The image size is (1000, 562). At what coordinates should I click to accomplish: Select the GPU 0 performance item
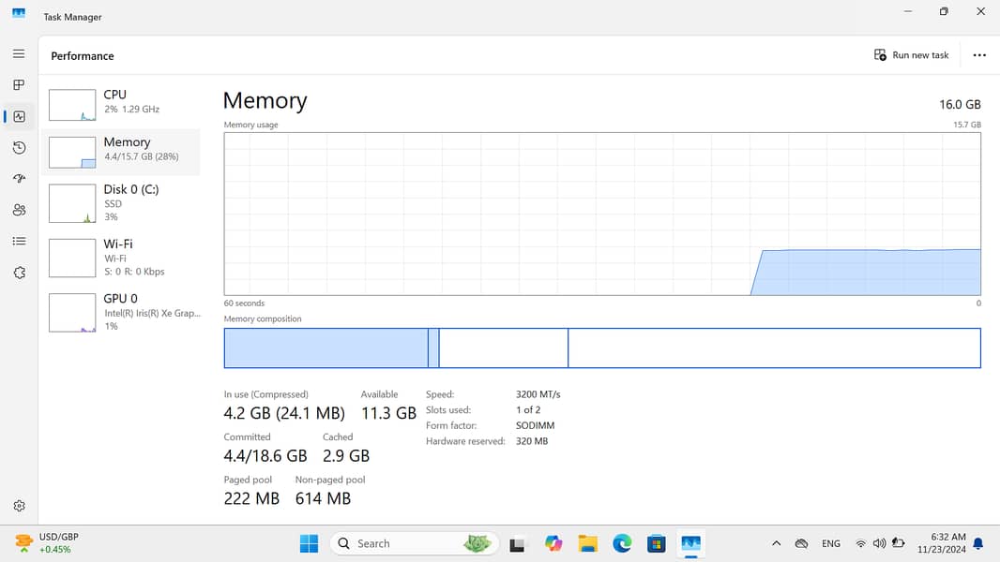point(124,312)
